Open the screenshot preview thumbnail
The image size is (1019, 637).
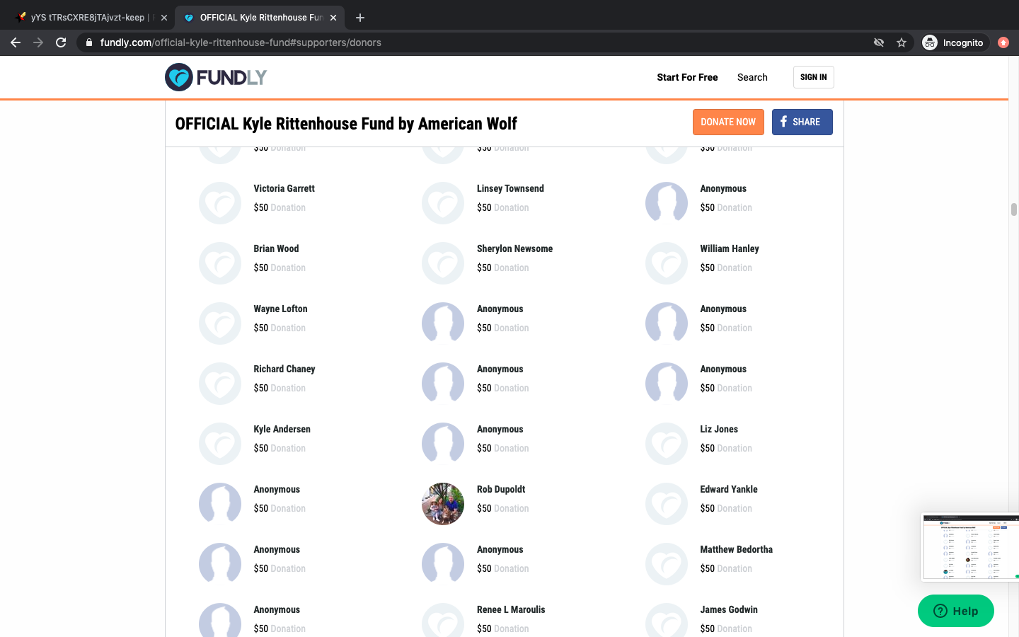click(969, 547)
